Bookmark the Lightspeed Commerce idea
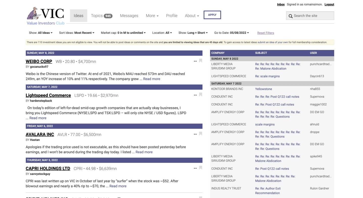Image resolution: width=363 pixels, height=198 pixels. tap(200, 95)
